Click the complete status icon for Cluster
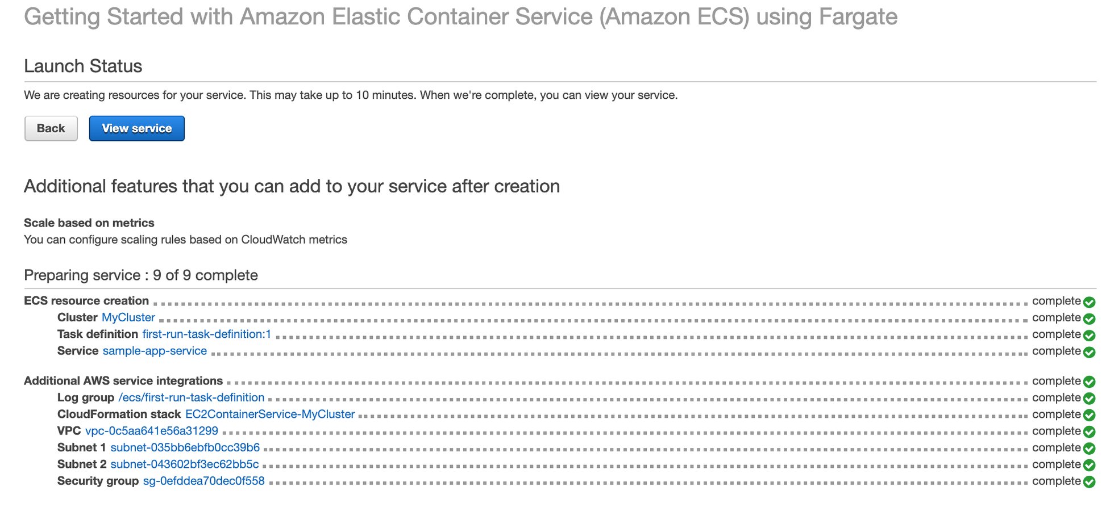The width and height of the screenshot is (1110, 507). [x=1089, y=318]
